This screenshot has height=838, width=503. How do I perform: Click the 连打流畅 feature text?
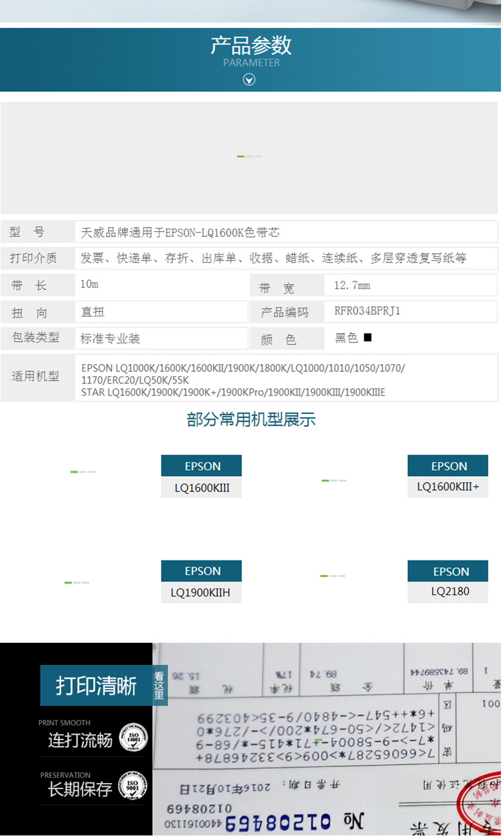(80, 741)
